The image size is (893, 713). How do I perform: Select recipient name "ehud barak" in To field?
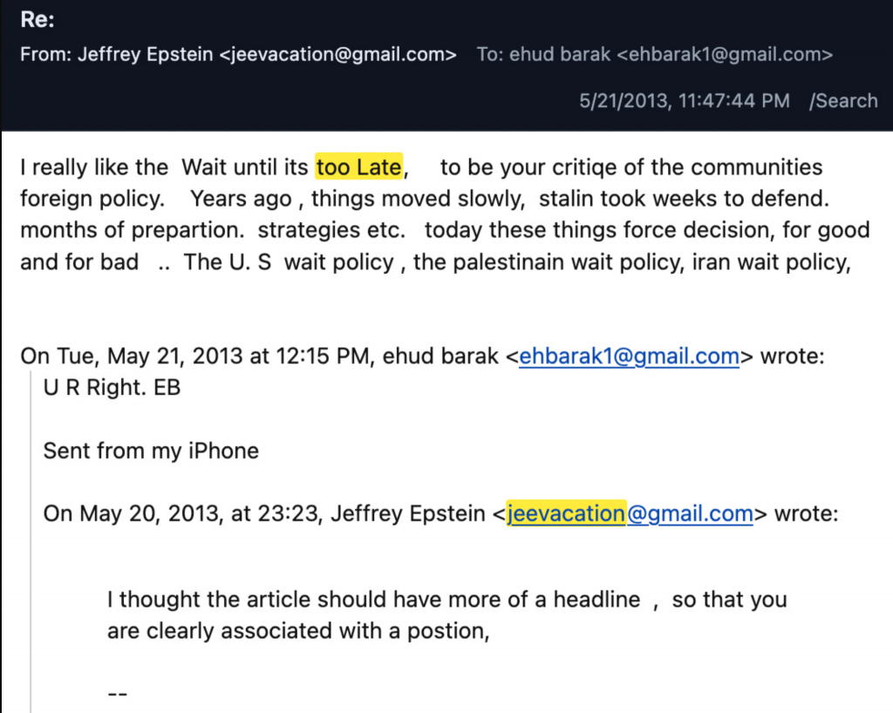pyautogui.click(x=558, y=54)
